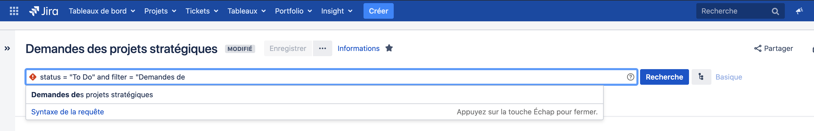814x131 pixels.
Task: Open the Portfolio menu
Action: (293, 11)
